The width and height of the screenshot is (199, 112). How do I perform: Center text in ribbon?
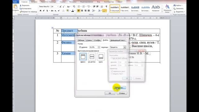[x=82, y=11]
